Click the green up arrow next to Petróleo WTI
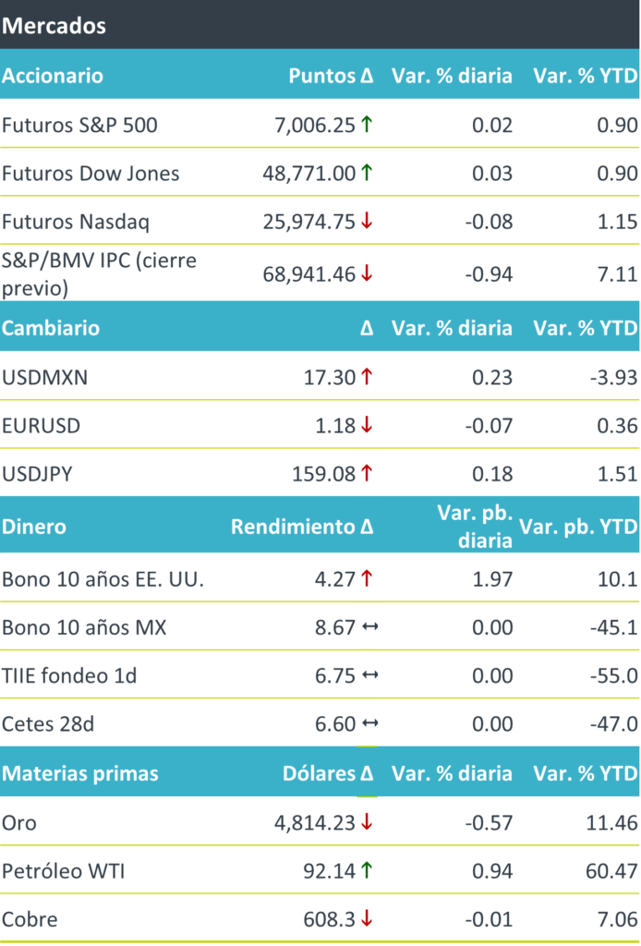The height and width of the screenshot is (946, 641). coord(367,869)
